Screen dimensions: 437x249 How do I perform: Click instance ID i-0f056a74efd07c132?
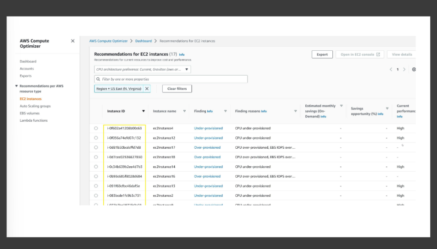tap(124, 138)
